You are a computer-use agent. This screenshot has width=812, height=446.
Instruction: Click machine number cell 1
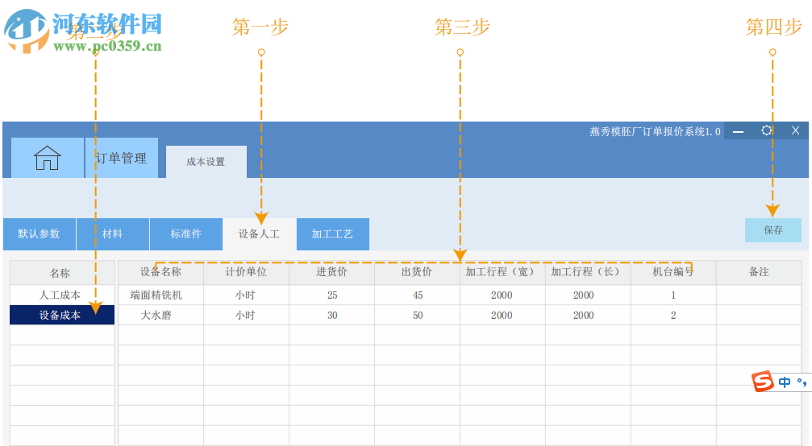(x=673, y=295)
